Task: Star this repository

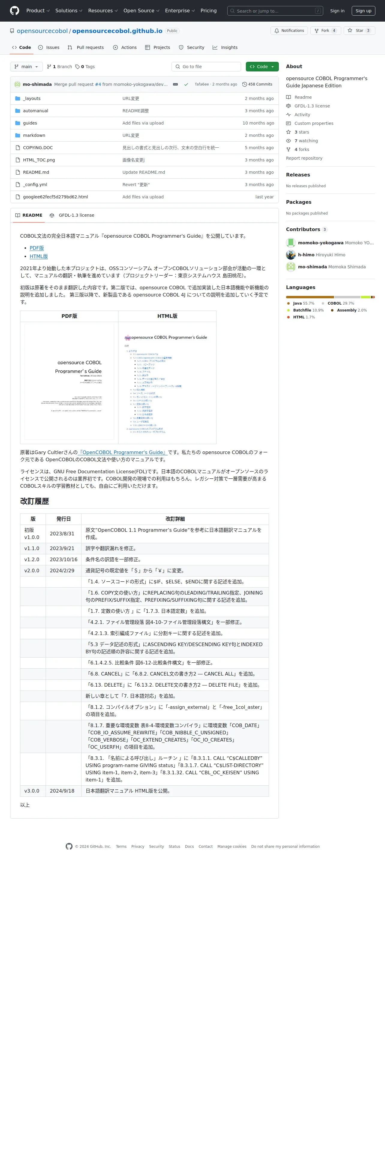Action: pos(360,31)
